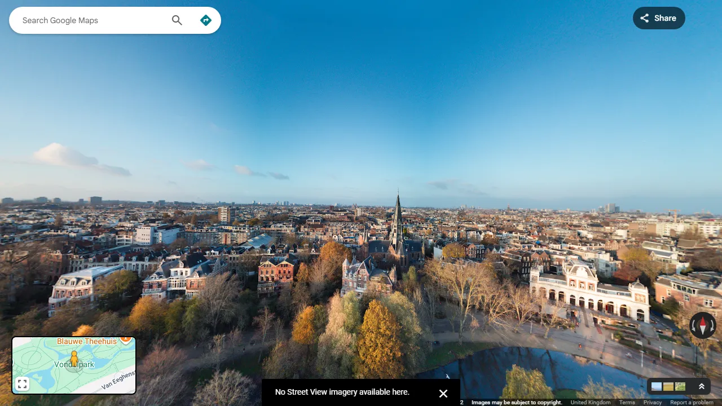722x406 pixels.
Task: Select the third green imagery thumbnail
Action: (680, 387)
